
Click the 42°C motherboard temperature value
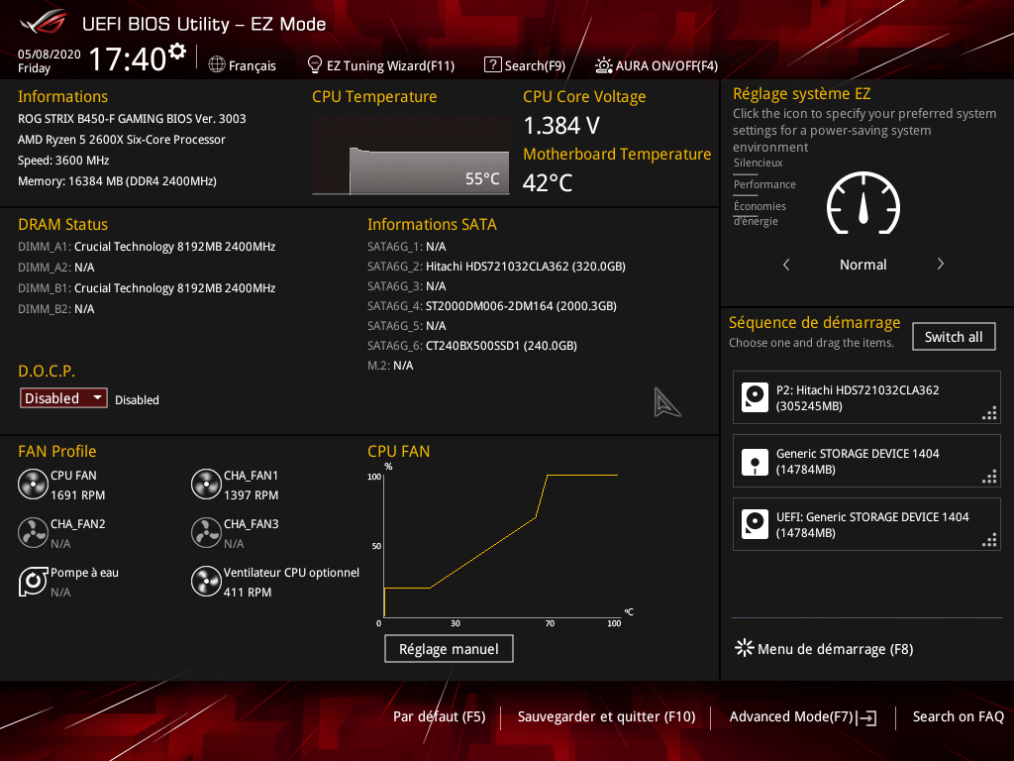(x=547, y=183)
